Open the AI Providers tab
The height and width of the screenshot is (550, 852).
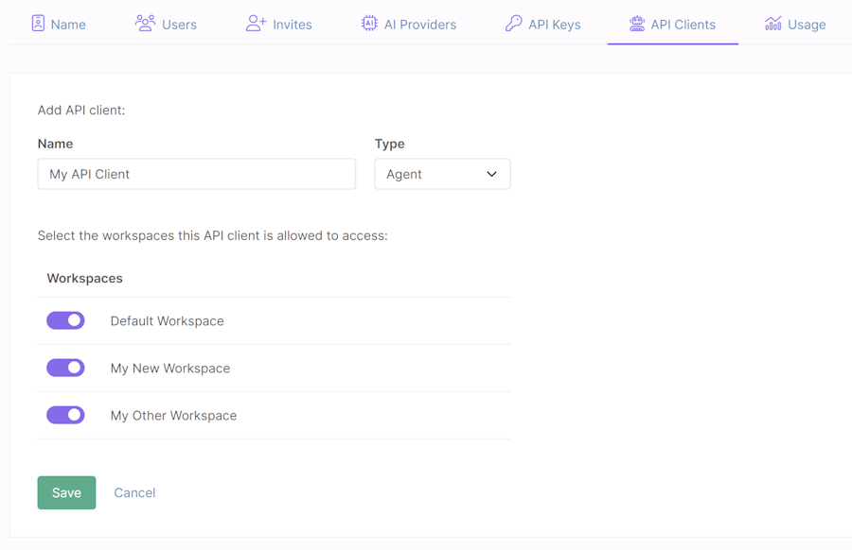[409, 25]
